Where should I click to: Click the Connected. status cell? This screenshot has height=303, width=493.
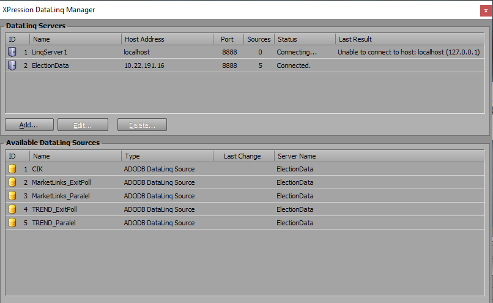pos(294,65)
